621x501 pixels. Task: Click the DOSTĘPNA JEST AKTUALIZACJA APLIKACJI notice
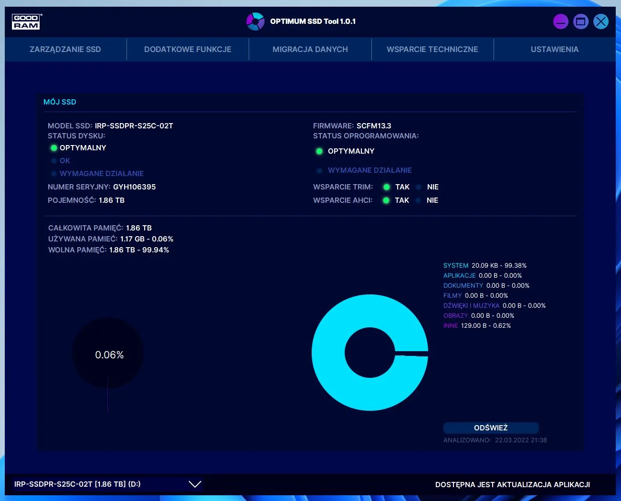[x=512, y=485]
